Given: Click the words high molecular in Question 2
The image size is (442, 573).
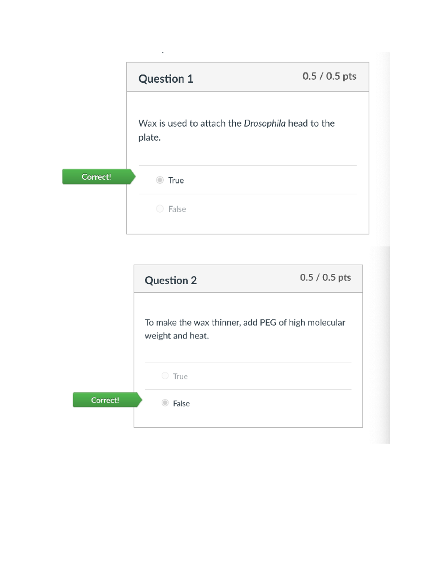Looking at the screenshot, I should pos(317,322).
